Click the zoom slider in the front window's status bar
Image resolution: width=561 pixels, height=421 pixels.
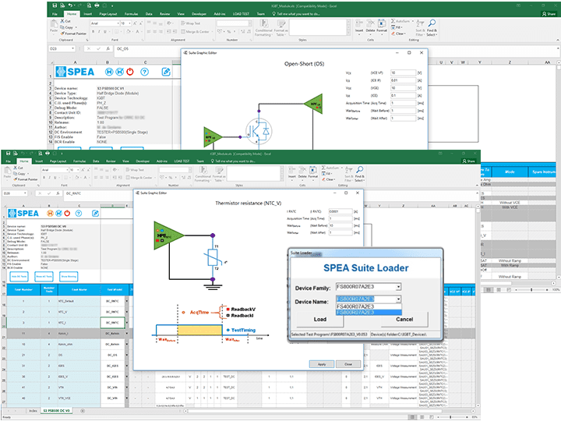pos(450,417)
